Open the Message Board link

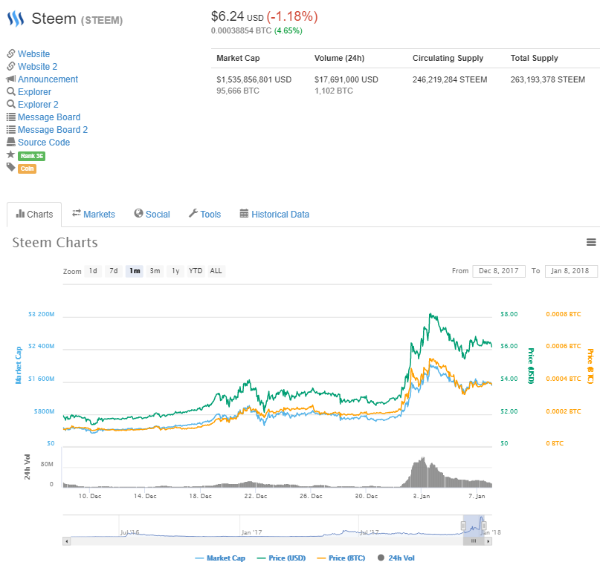(49, 117)
